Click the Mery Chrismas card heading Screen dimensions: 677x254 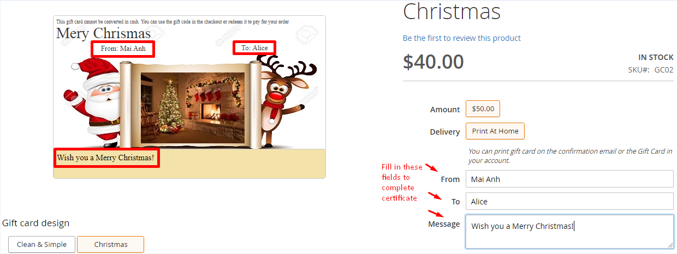[103, 33]
